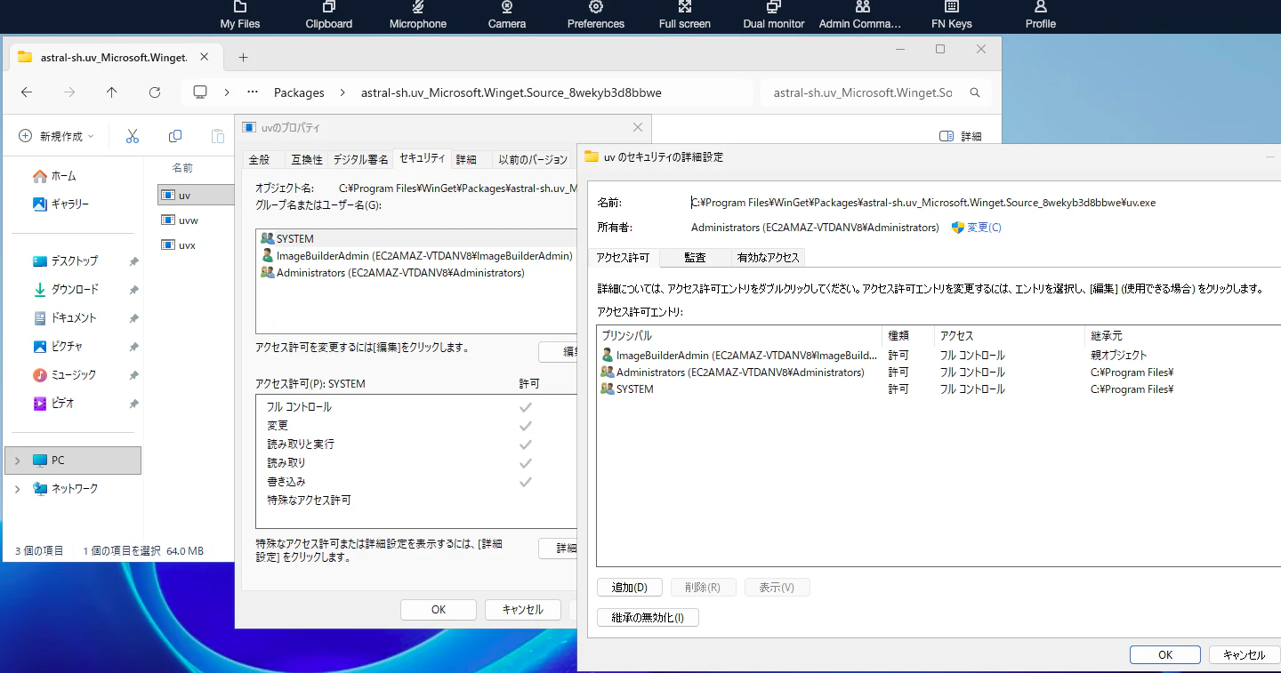Switch to 以前のバージョン tab
This screenshot has height=673, width=1281.
click(533, 160)
